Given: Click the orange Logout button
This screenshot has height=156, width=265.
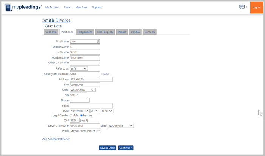Looking at the screenshot, I should coord(256,8).
